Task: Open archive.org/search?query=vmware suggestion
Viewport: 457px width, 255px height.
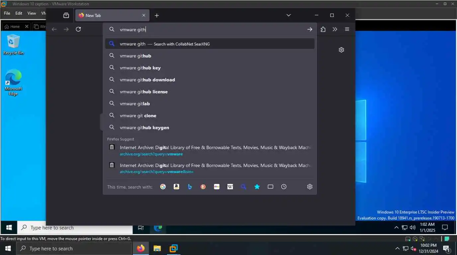Action: click(x=210, y=150)
